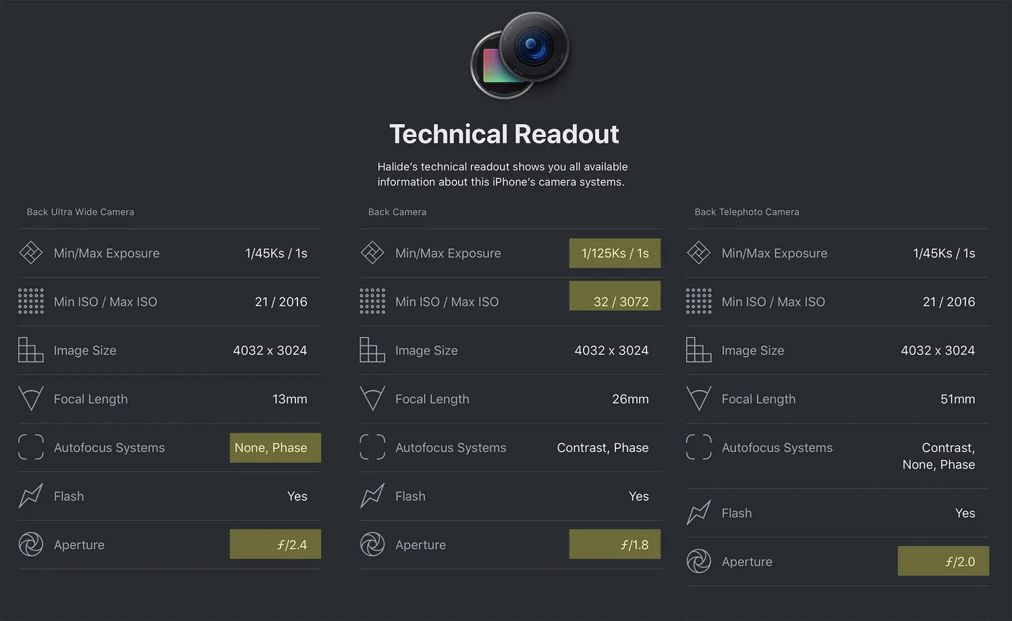Click the Back Camera ISO dots icon
1012x621 pixels.
tap(372, 301)
